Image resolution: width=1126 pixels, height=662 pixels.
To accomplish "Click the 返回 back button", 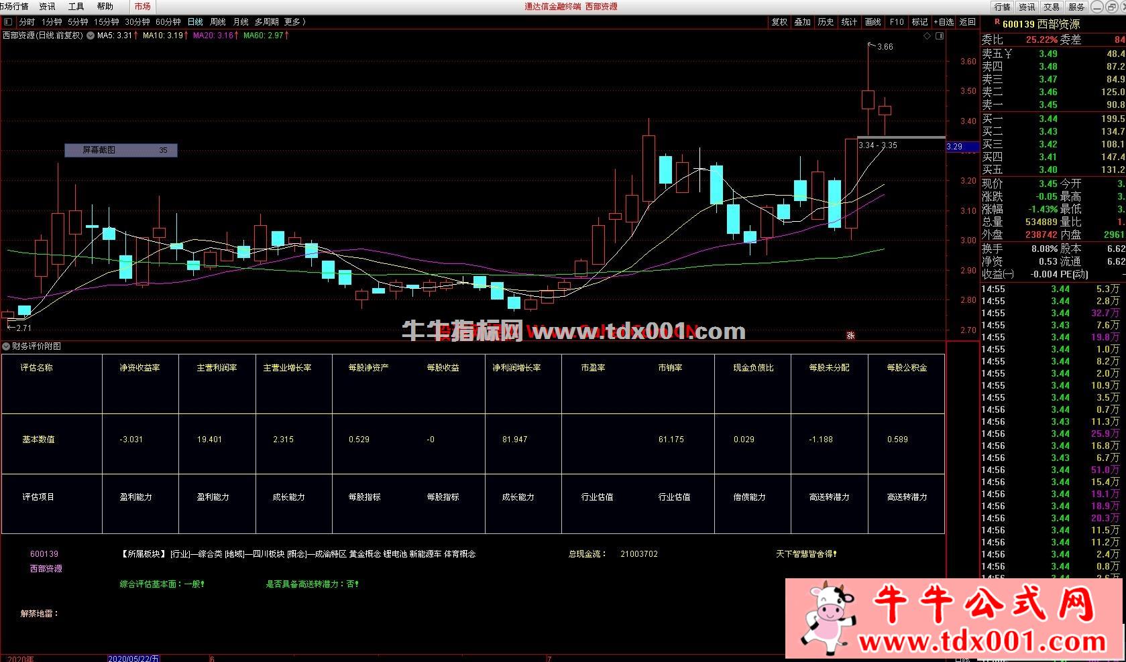I will pos(968,22).
